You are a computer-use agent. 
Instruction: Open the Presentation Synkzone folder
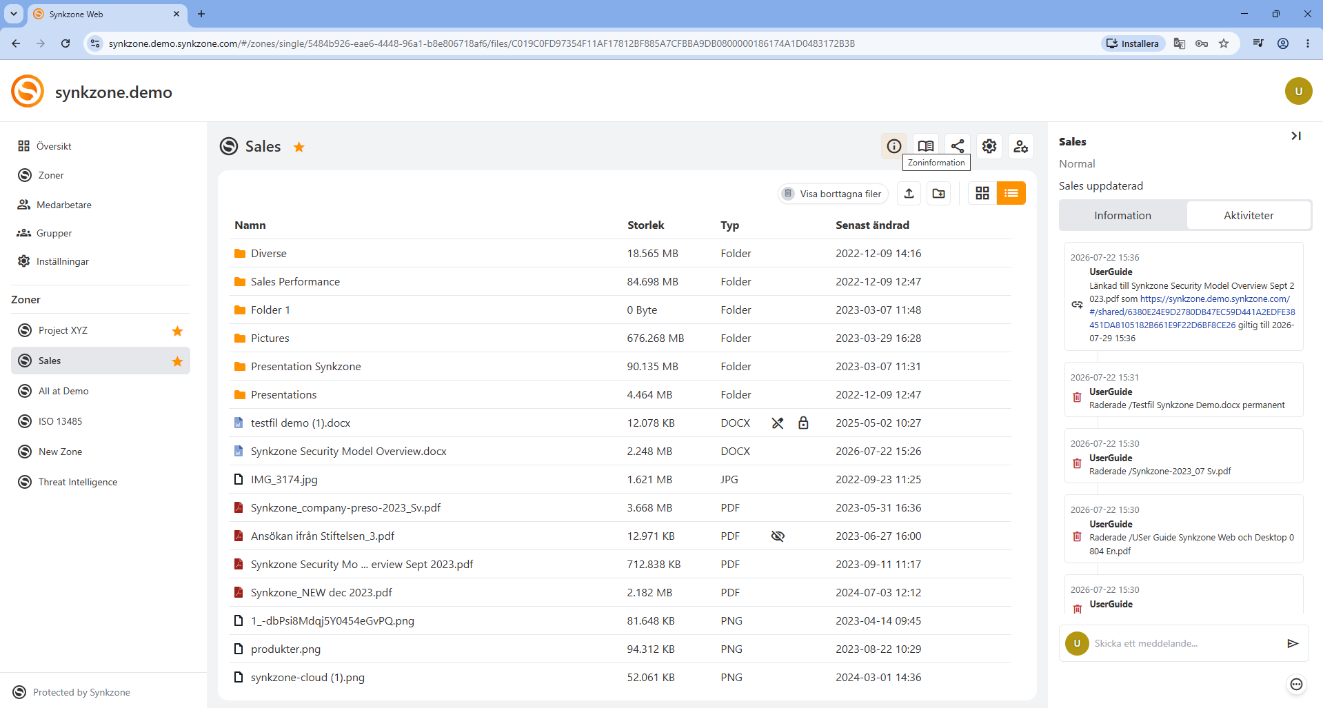[x=305, y=367]
